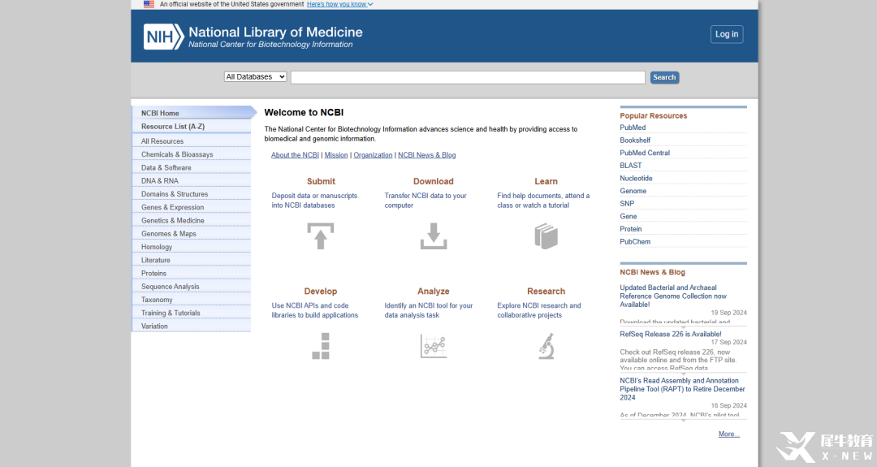The width and height of the screenshot is (877, 467).
Task: Click the Submit heading link
Action: click(321, 181)
